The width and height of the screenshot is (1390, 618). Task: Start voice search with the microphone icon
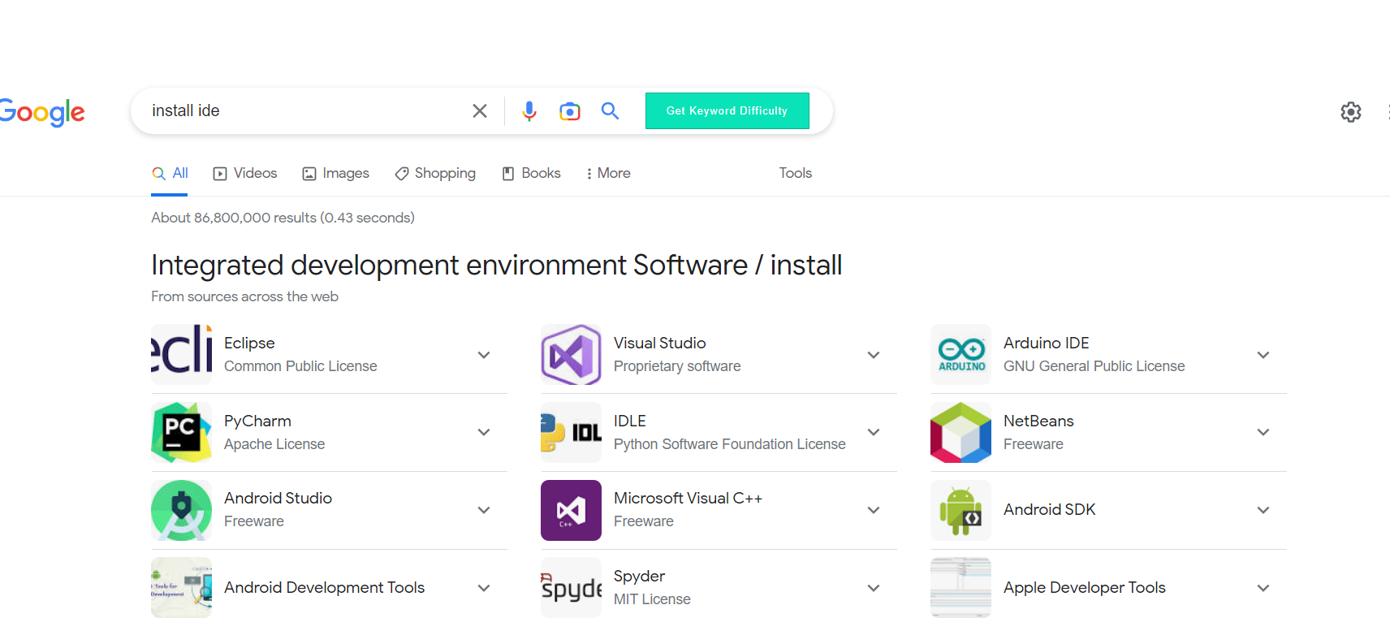coord(529,111)
